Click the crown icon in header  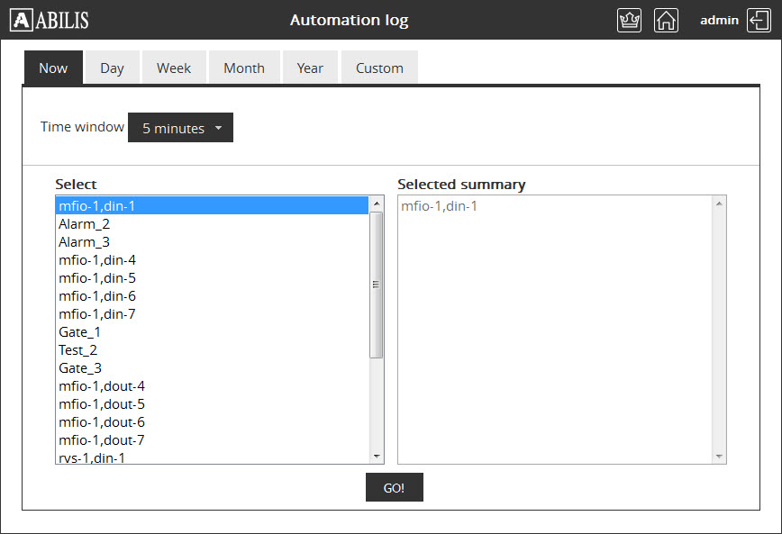point(629,21)
